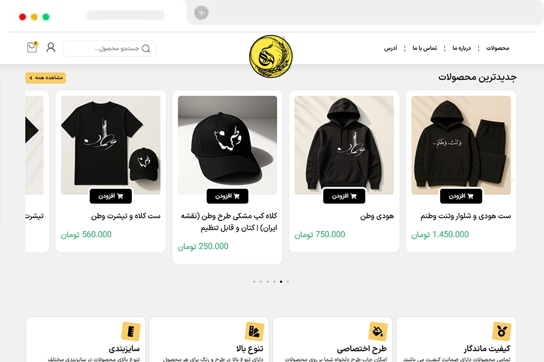This screenshot has width=544, height=362.
Task: Click the paint bucket icon for طرح اختصاصی
Action: coord(378,331)
